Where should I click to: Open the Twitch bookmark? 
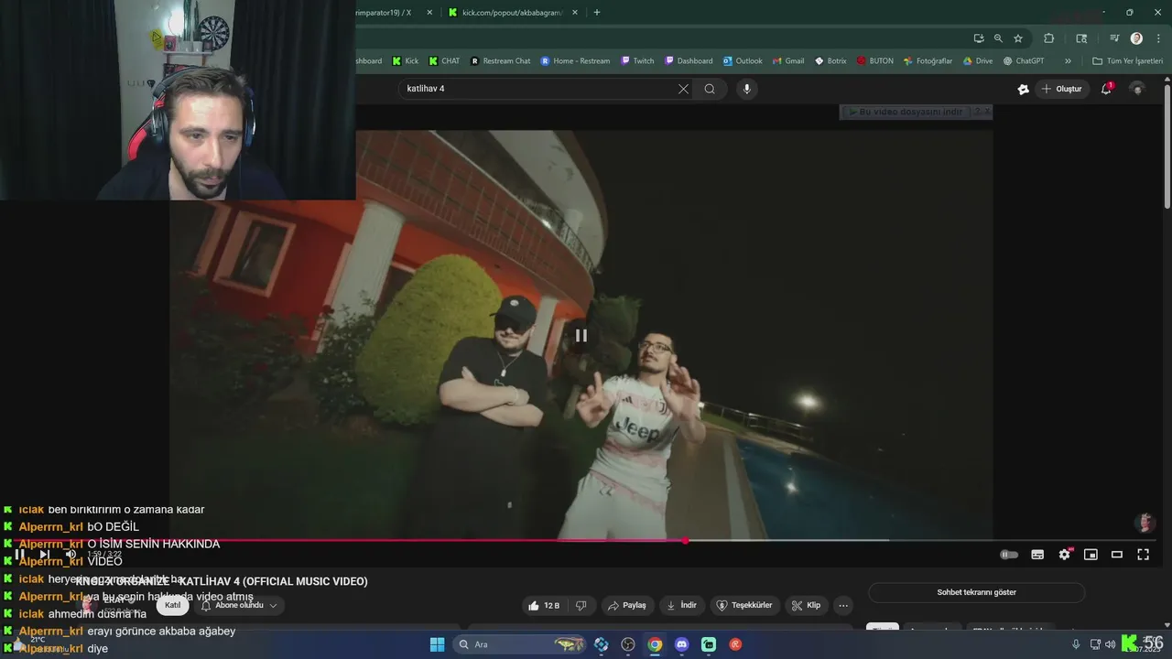click(637, 61)
